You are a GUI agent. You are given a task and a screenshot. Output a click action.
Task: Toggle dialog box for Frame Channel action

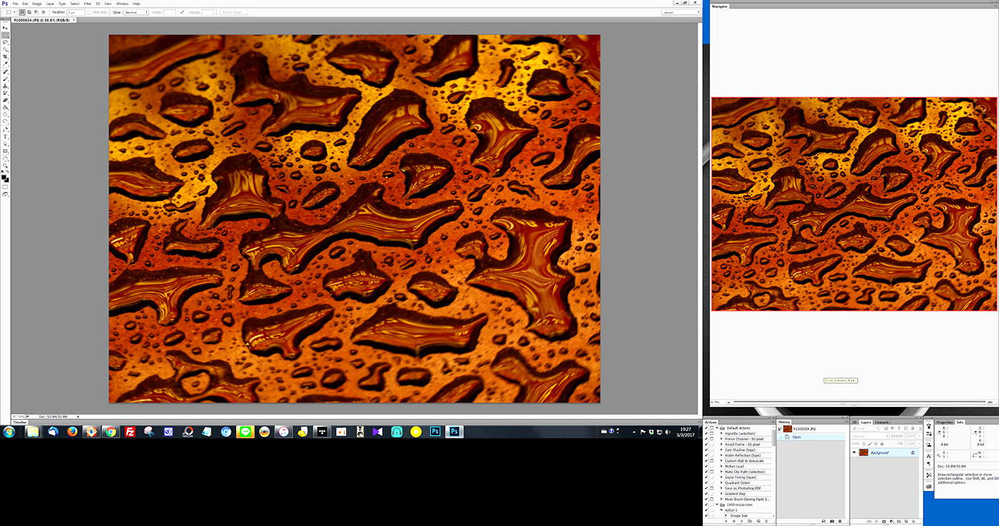[712, 439]
